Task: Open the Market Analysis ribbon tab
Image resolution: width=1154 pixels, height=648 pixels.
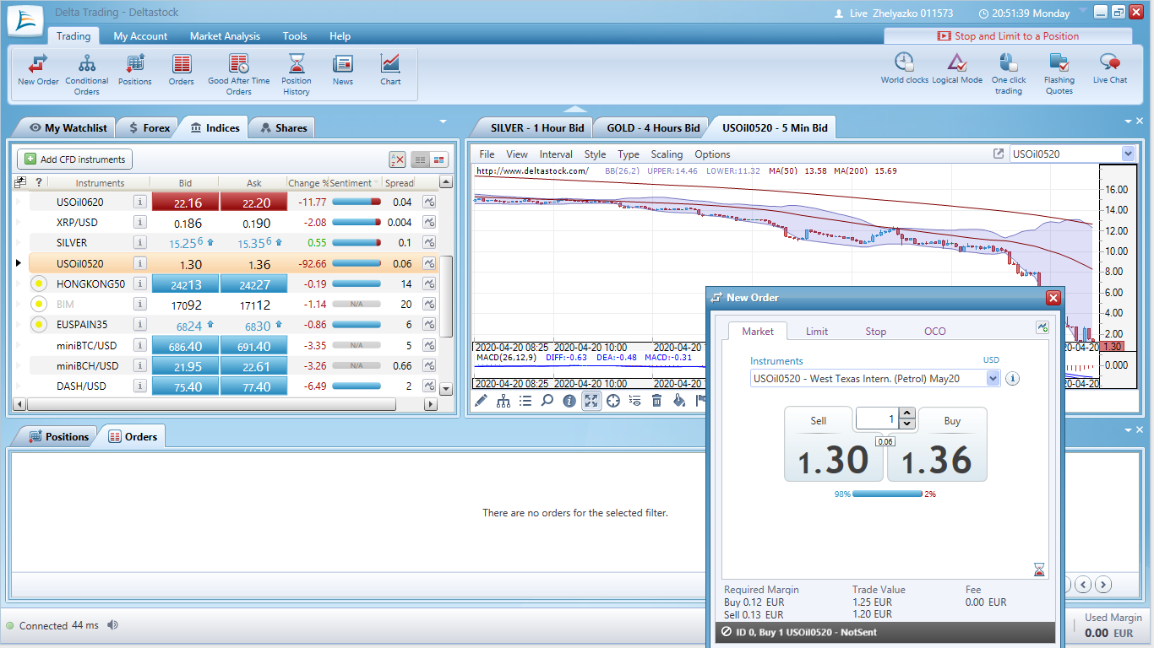Action: (x=225, y=36)
